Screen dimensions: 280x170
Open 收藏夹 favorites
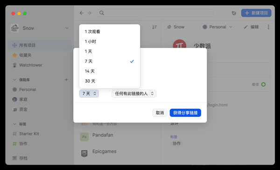click(40, 55)
